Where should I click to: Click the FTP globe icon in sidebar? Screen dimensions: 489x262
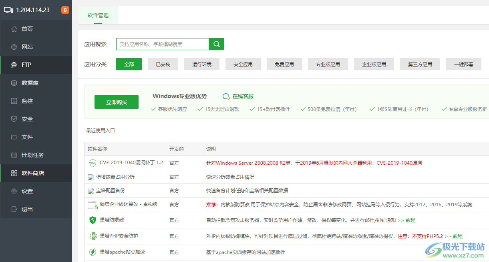click(x=14, y=65)
